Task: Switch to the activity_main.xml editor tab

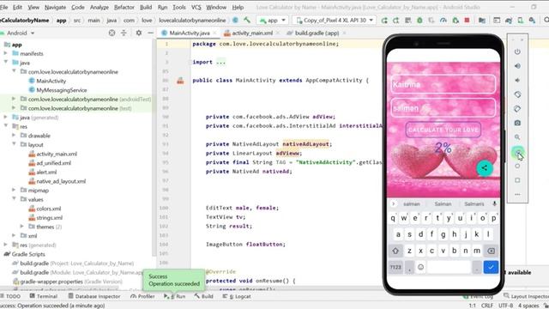Action: (251, 33)
